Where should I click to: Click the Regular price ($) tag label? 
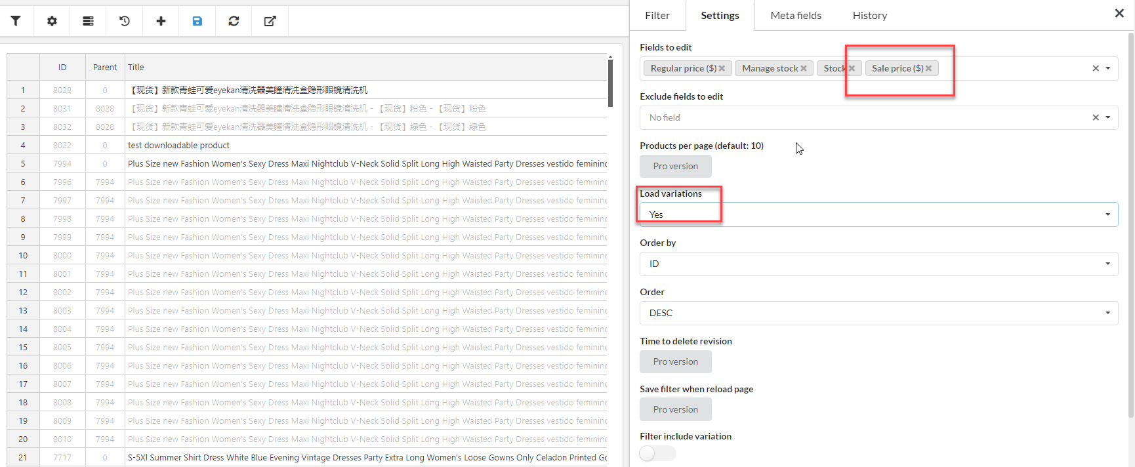(683, 68)
